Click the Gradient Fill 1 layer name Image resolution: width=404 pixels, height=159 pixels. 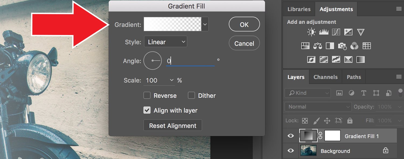click(x=362, y=136)
